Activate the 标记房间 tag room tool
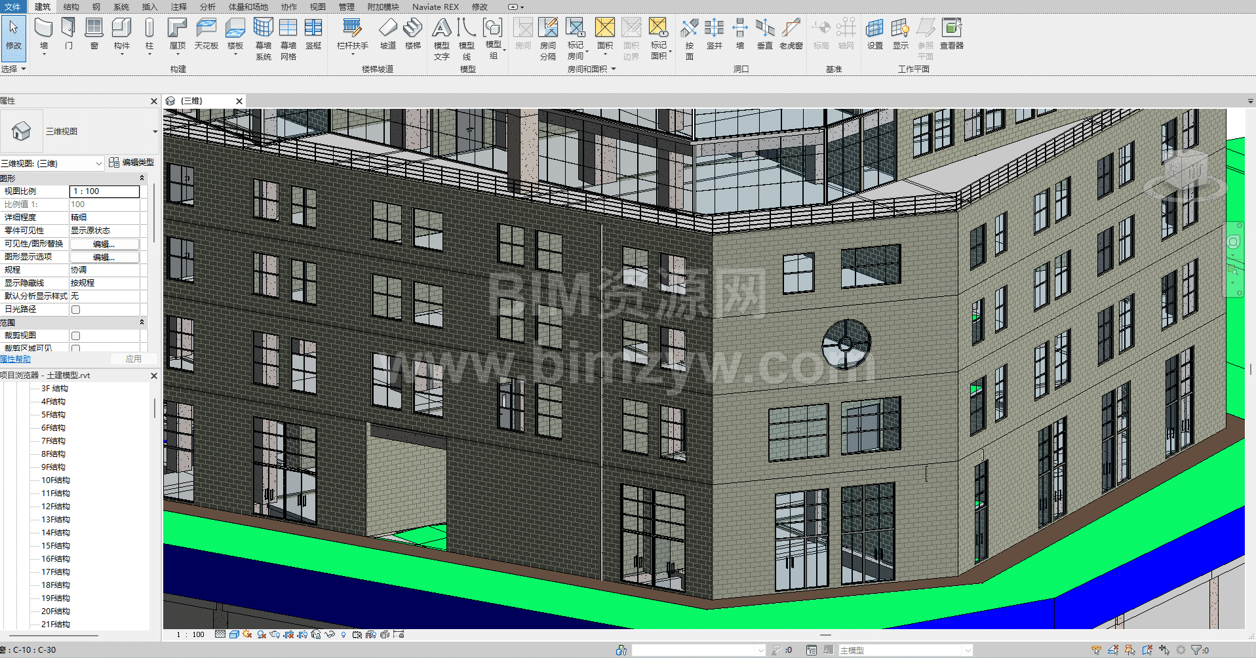Viewport: 1256px width, 658px height. 576,39
